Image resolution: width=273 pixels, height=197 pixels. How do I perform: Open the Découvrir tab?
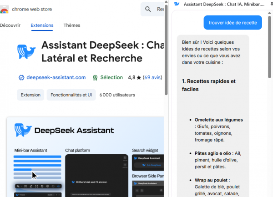click(10, 25)
